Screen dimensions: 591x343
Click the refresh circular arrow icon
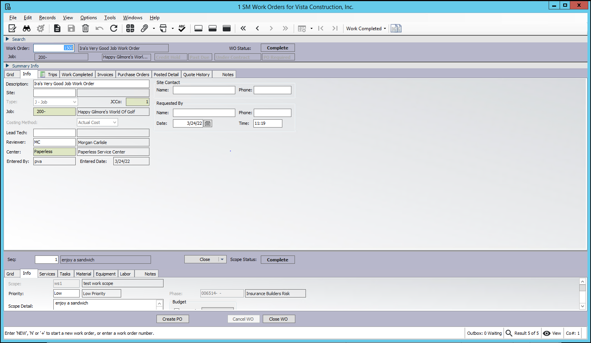pos(114,28)
